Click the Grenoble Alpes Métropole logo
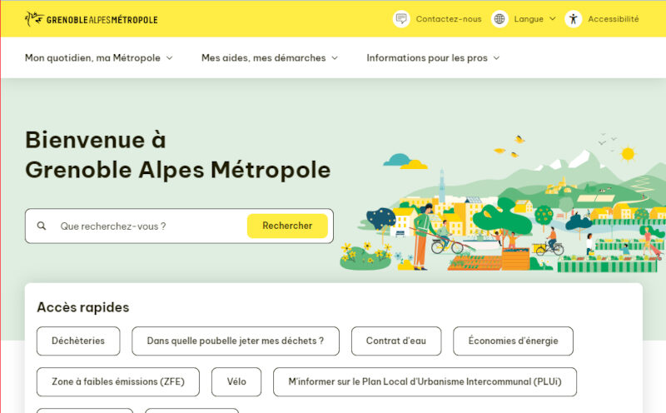Screen dimensions: 666x413 point(91,19)
